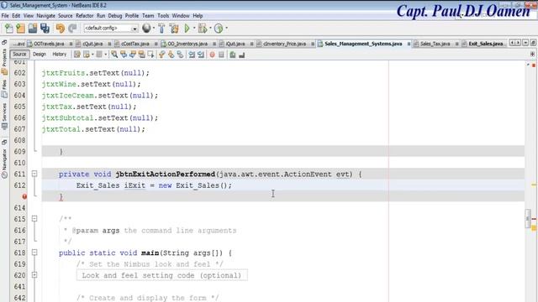Click the Uncomment editor toolbar icon

pyautogui.click(x=242, y=55)
